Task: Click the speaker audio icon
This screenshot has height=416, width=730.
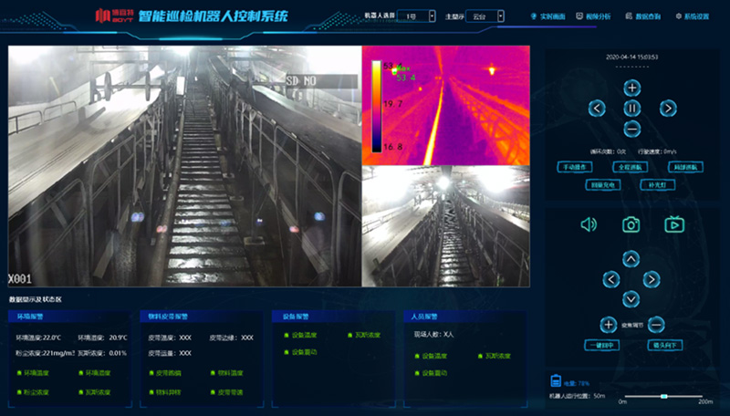Action: point(589,224)
